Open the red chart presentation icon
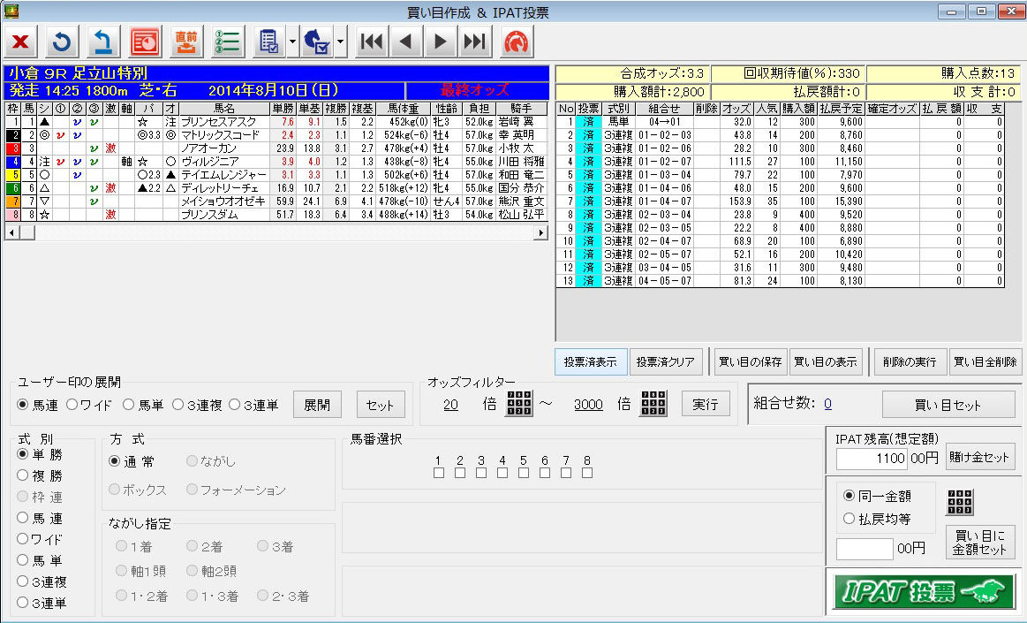 (x=145, y=42)
